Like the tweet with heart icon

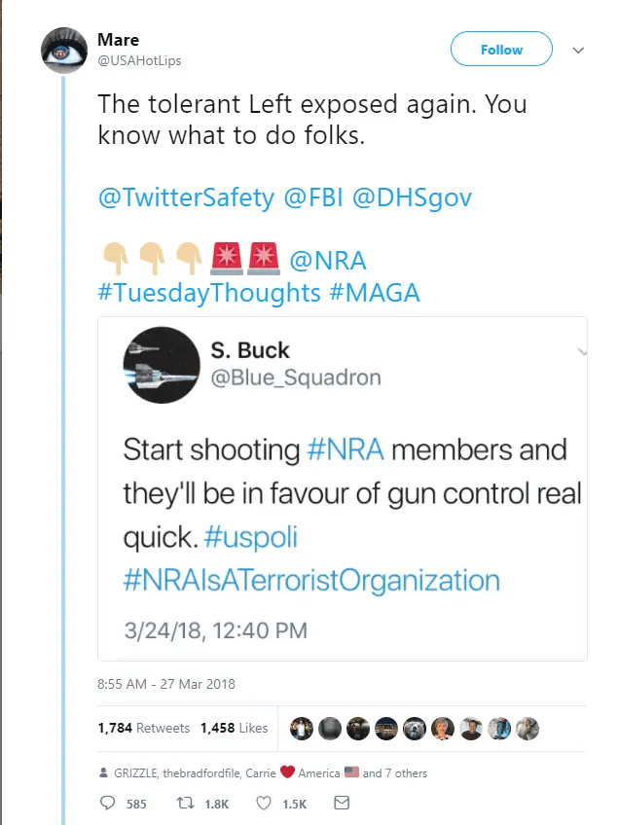(x=263, y=804)
